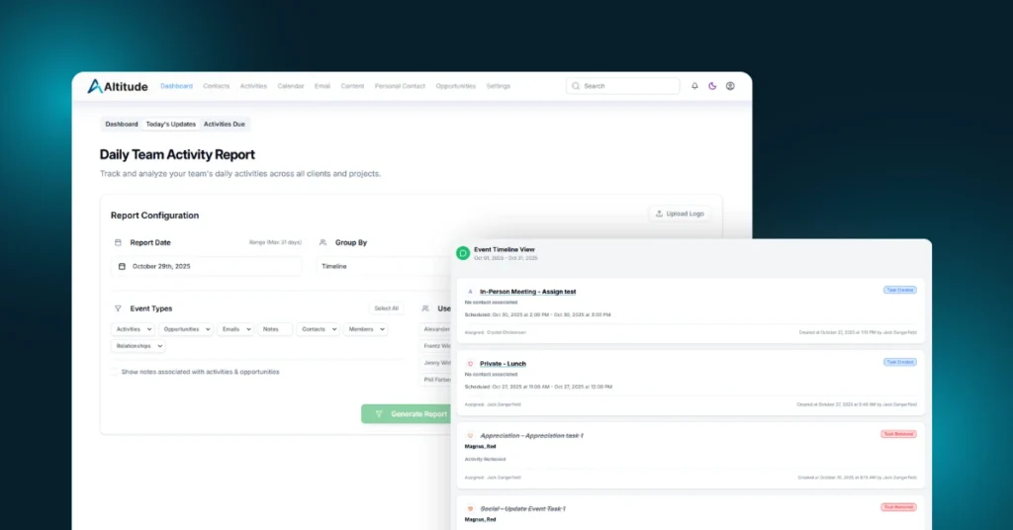1013x530 pixels.
Task: Click the Altitude logo
Action: tap(118, 86)
